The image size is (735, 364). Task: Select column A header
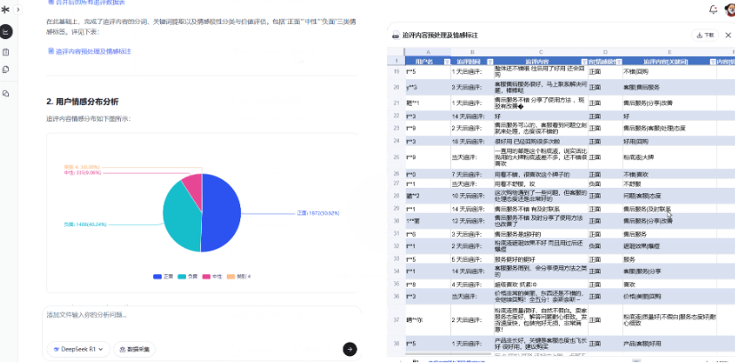(428, 53)
